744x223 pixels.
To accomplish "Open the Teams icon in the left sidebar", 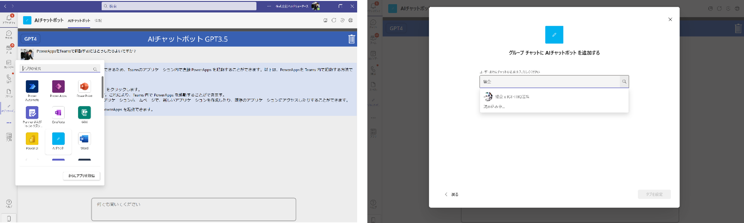I will point(9,49).
